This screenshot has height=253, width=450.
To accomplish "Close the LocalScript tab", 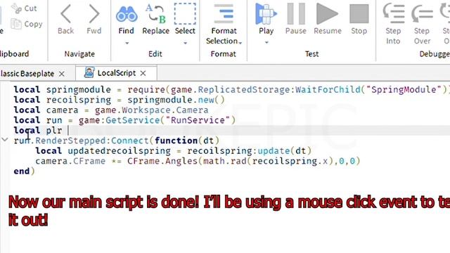I will pyautogui.click(x=143, y=73).
